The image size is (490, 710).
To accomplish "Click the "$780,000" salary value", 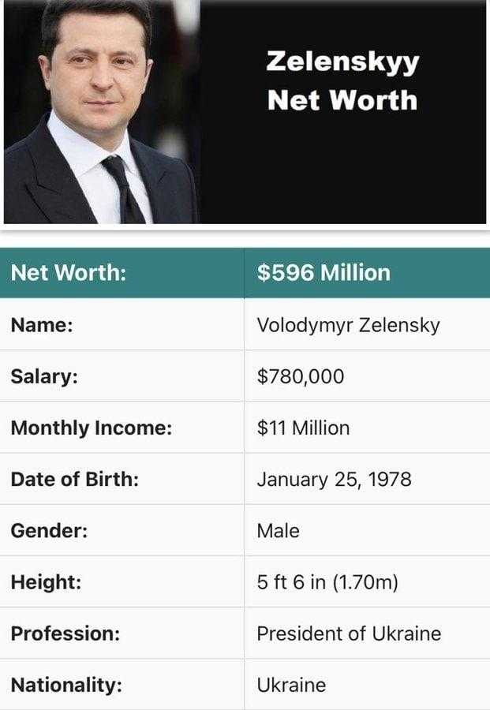I will coord(301,376).
